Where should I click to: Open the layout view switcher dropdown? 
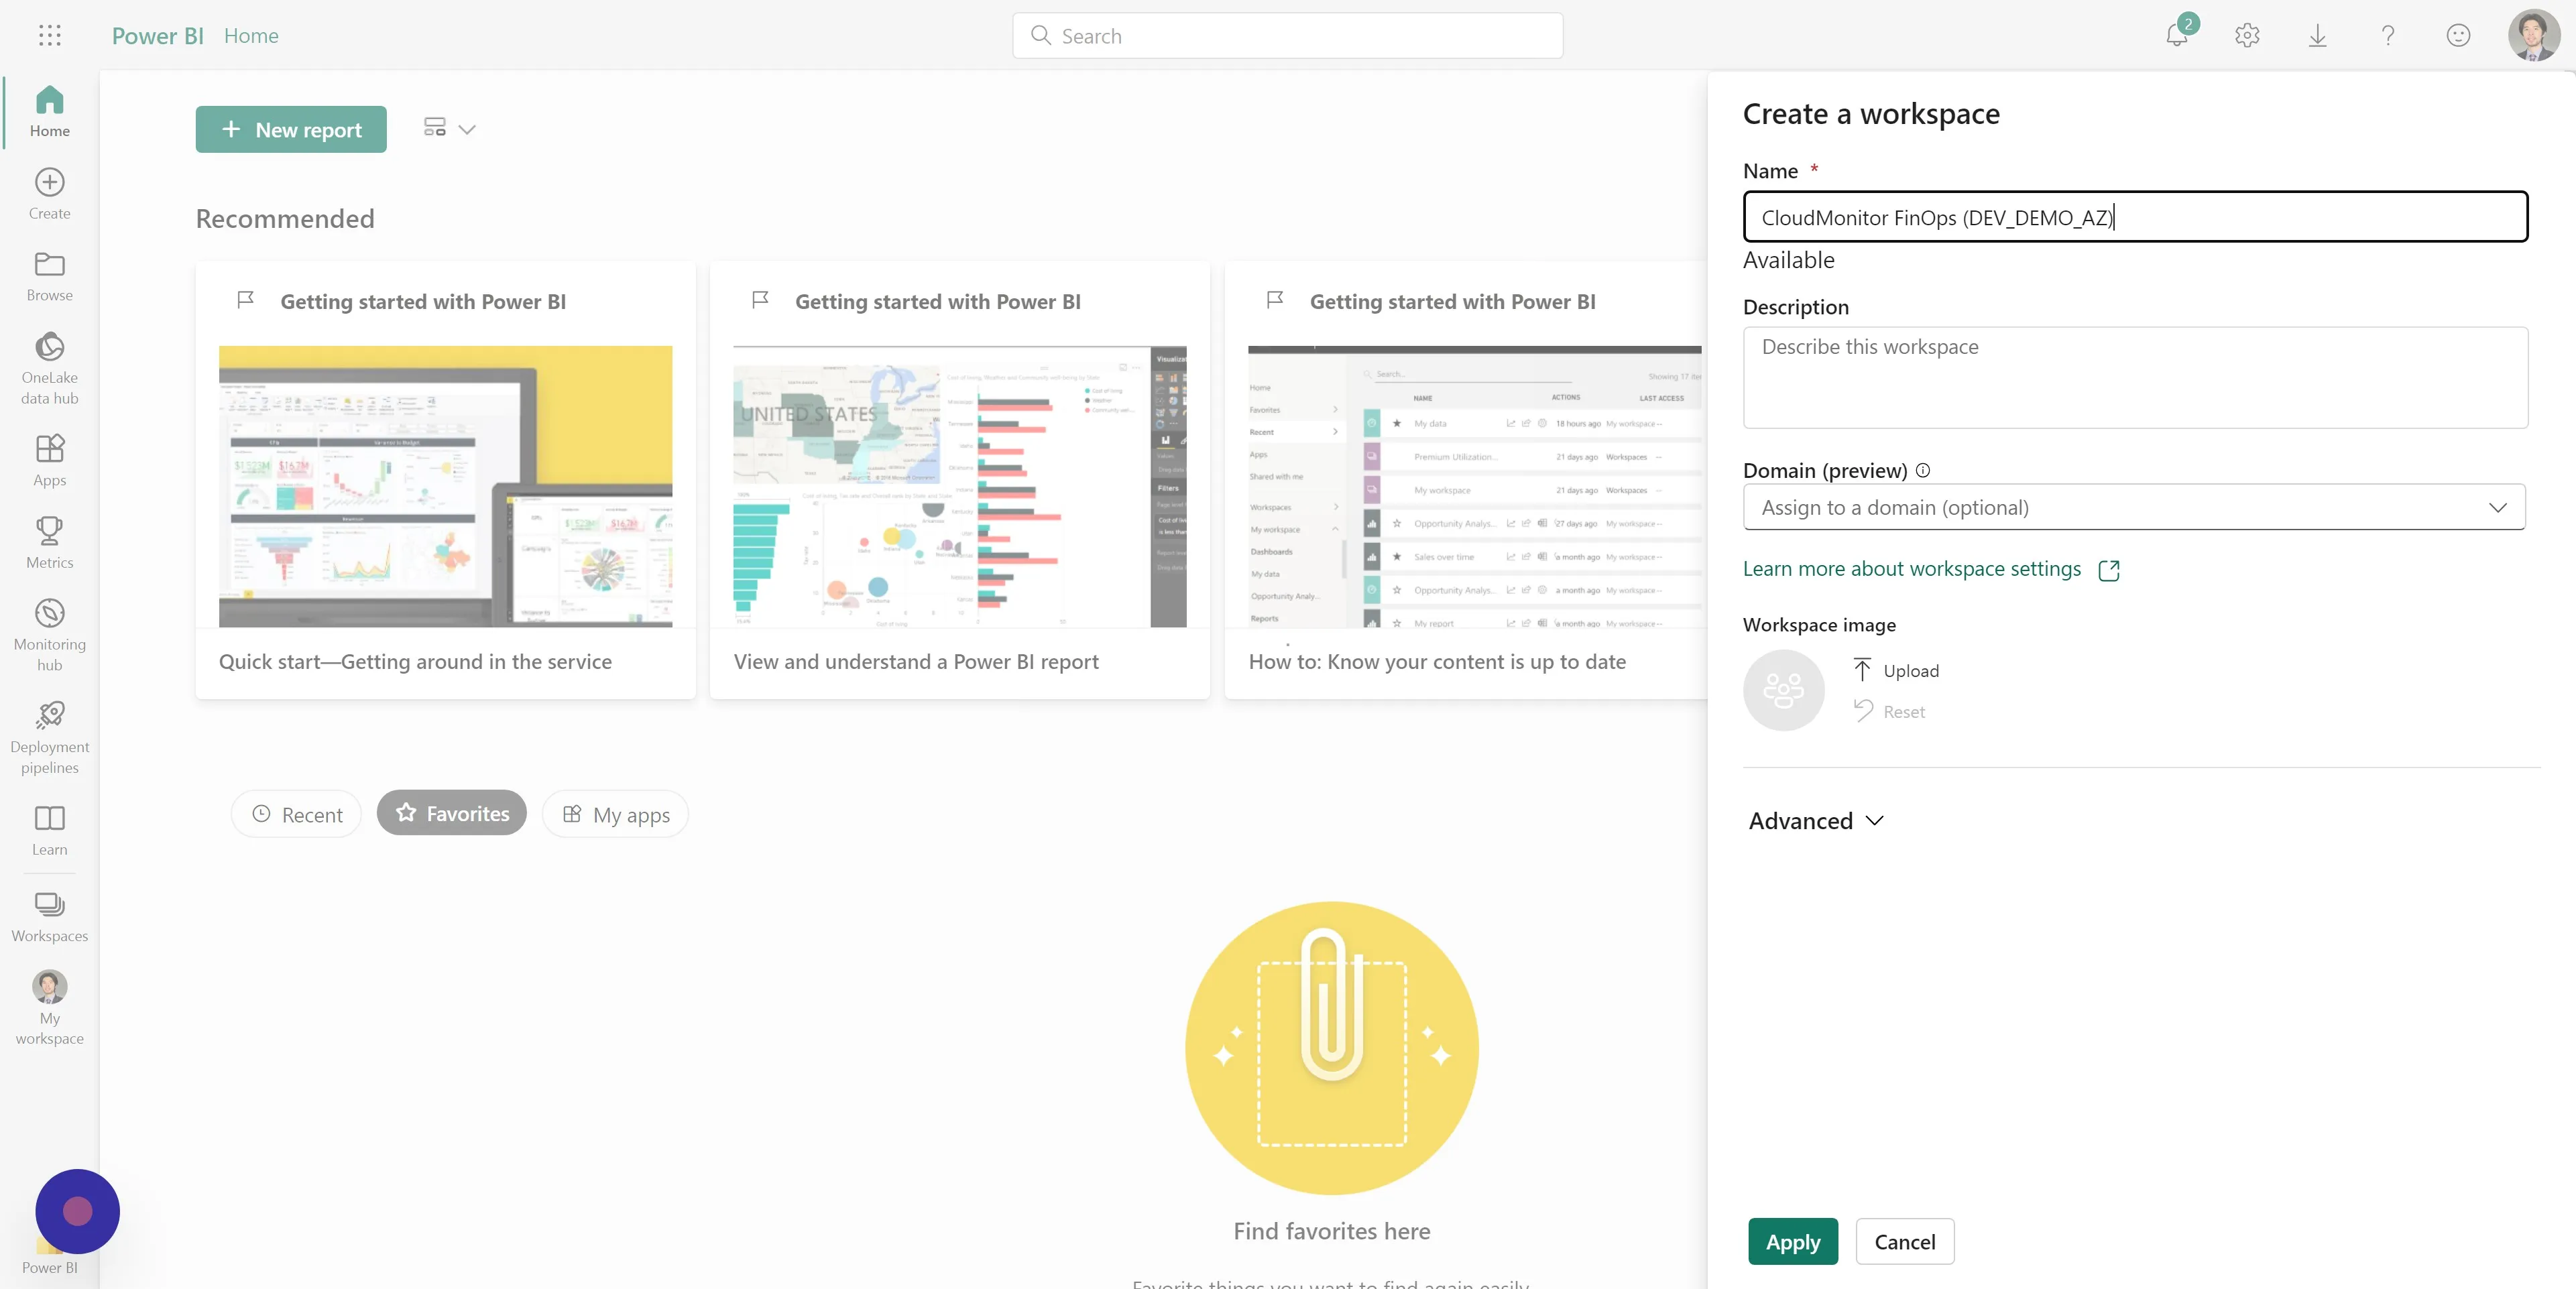tap(449, 128)
